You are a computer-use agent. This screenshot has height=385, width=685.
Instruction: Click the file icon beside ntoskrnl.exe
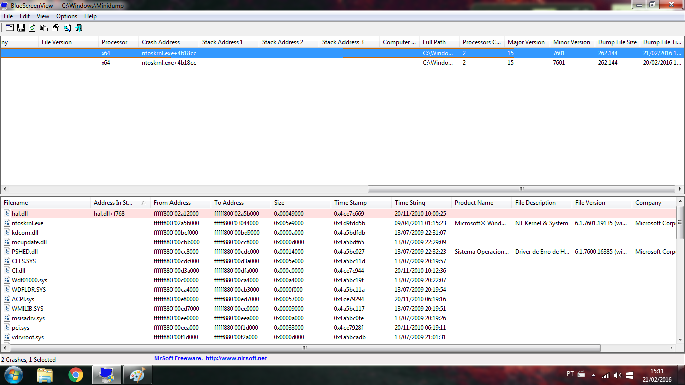pyautogui.click(x=7, y=223)
